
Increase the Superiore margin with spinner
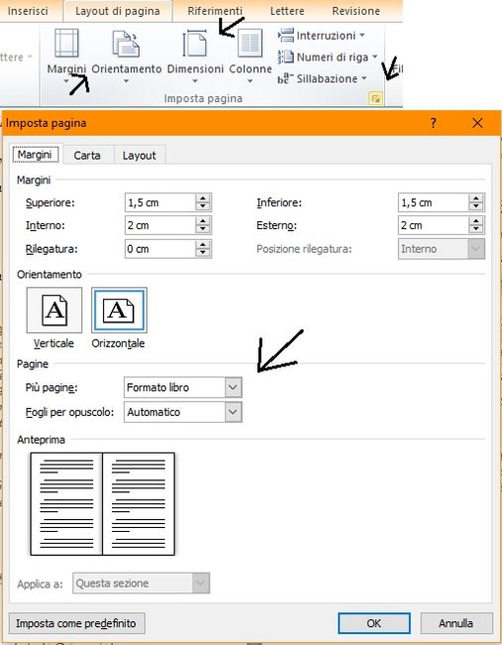203,198
